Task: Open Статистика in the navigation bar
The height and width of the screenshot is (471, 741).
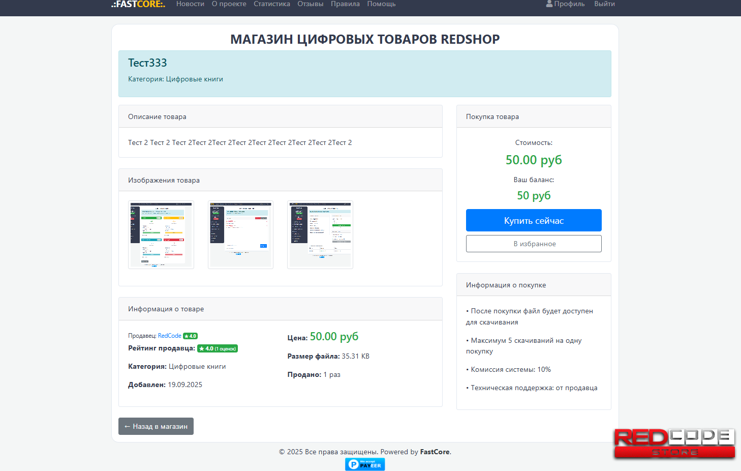Action: click(x=272, y=4)
